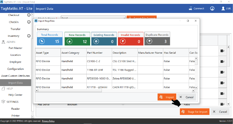Image resolution: width=233 pixels, height=124 pixels.
Task: Click the Duplicate Records summary tile
Action: click(x=157, y=38)
